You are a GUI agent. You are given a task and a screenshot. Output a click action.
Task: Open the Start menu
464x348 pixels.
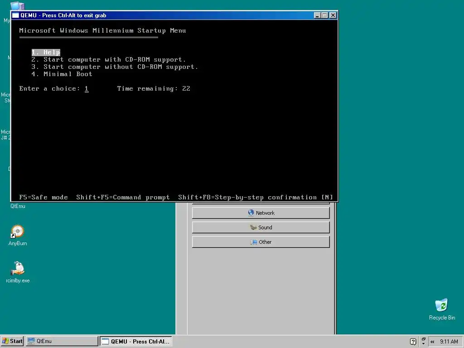(12, 341)
